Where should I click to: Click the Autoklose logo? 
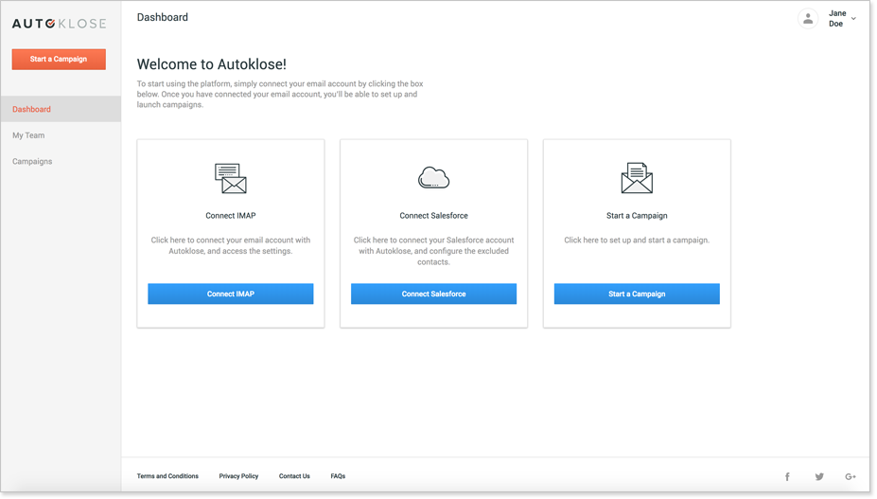point(59,24)
